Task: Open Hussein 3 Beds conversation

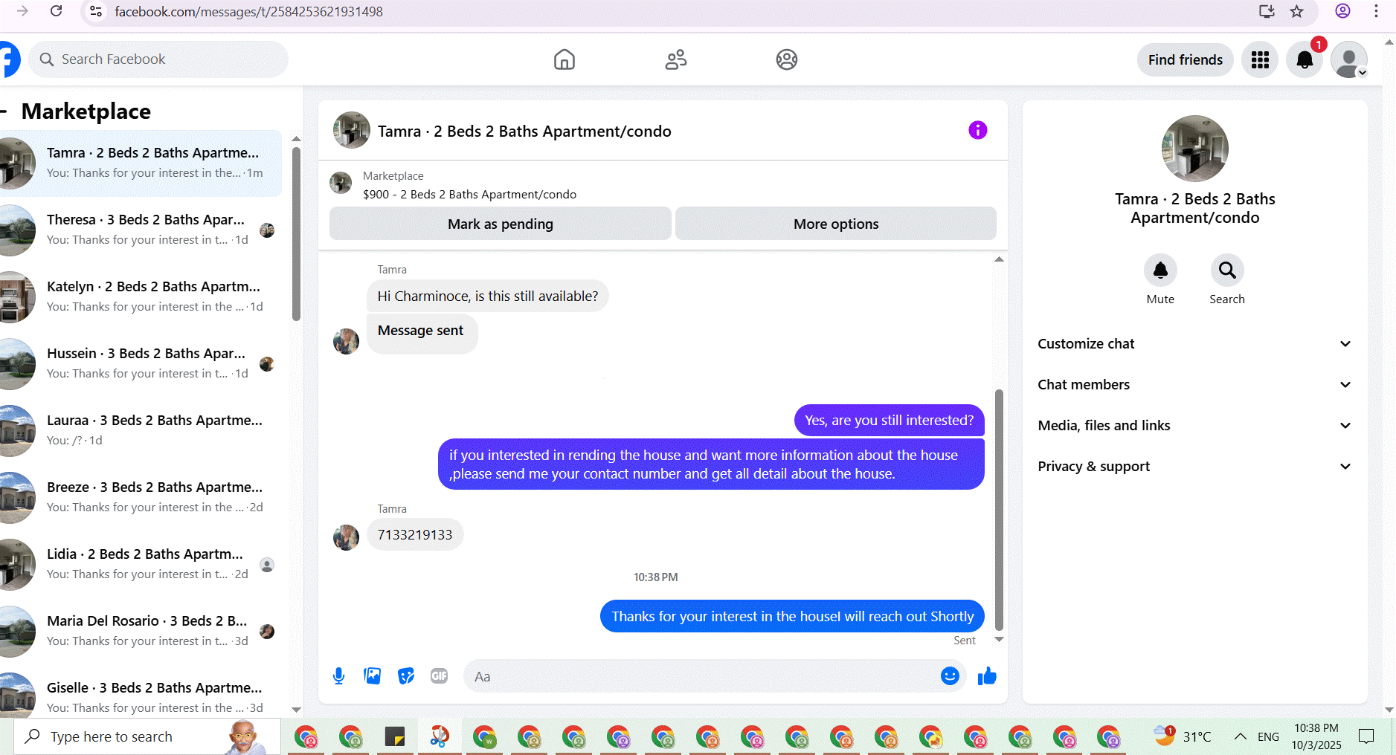Action: pyautogui.click(x=141, y=363)
